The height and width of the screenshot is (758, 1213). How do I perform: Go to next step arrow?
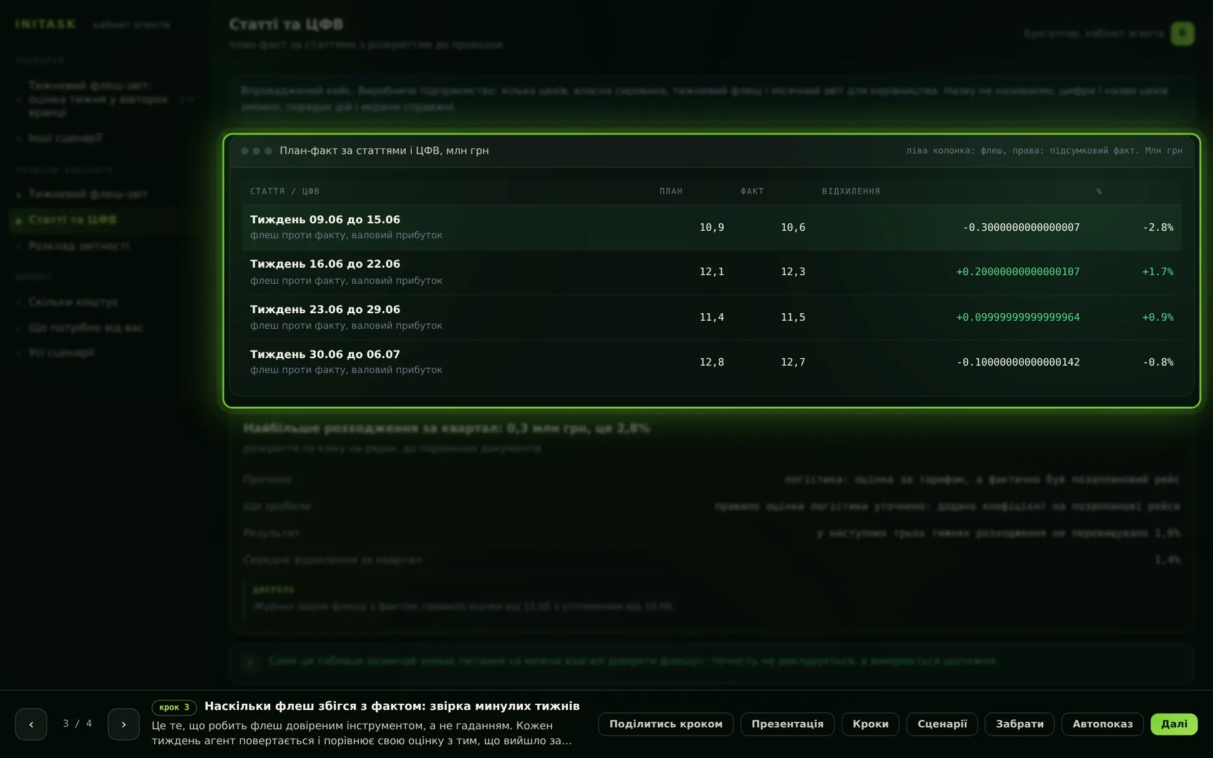124,724
